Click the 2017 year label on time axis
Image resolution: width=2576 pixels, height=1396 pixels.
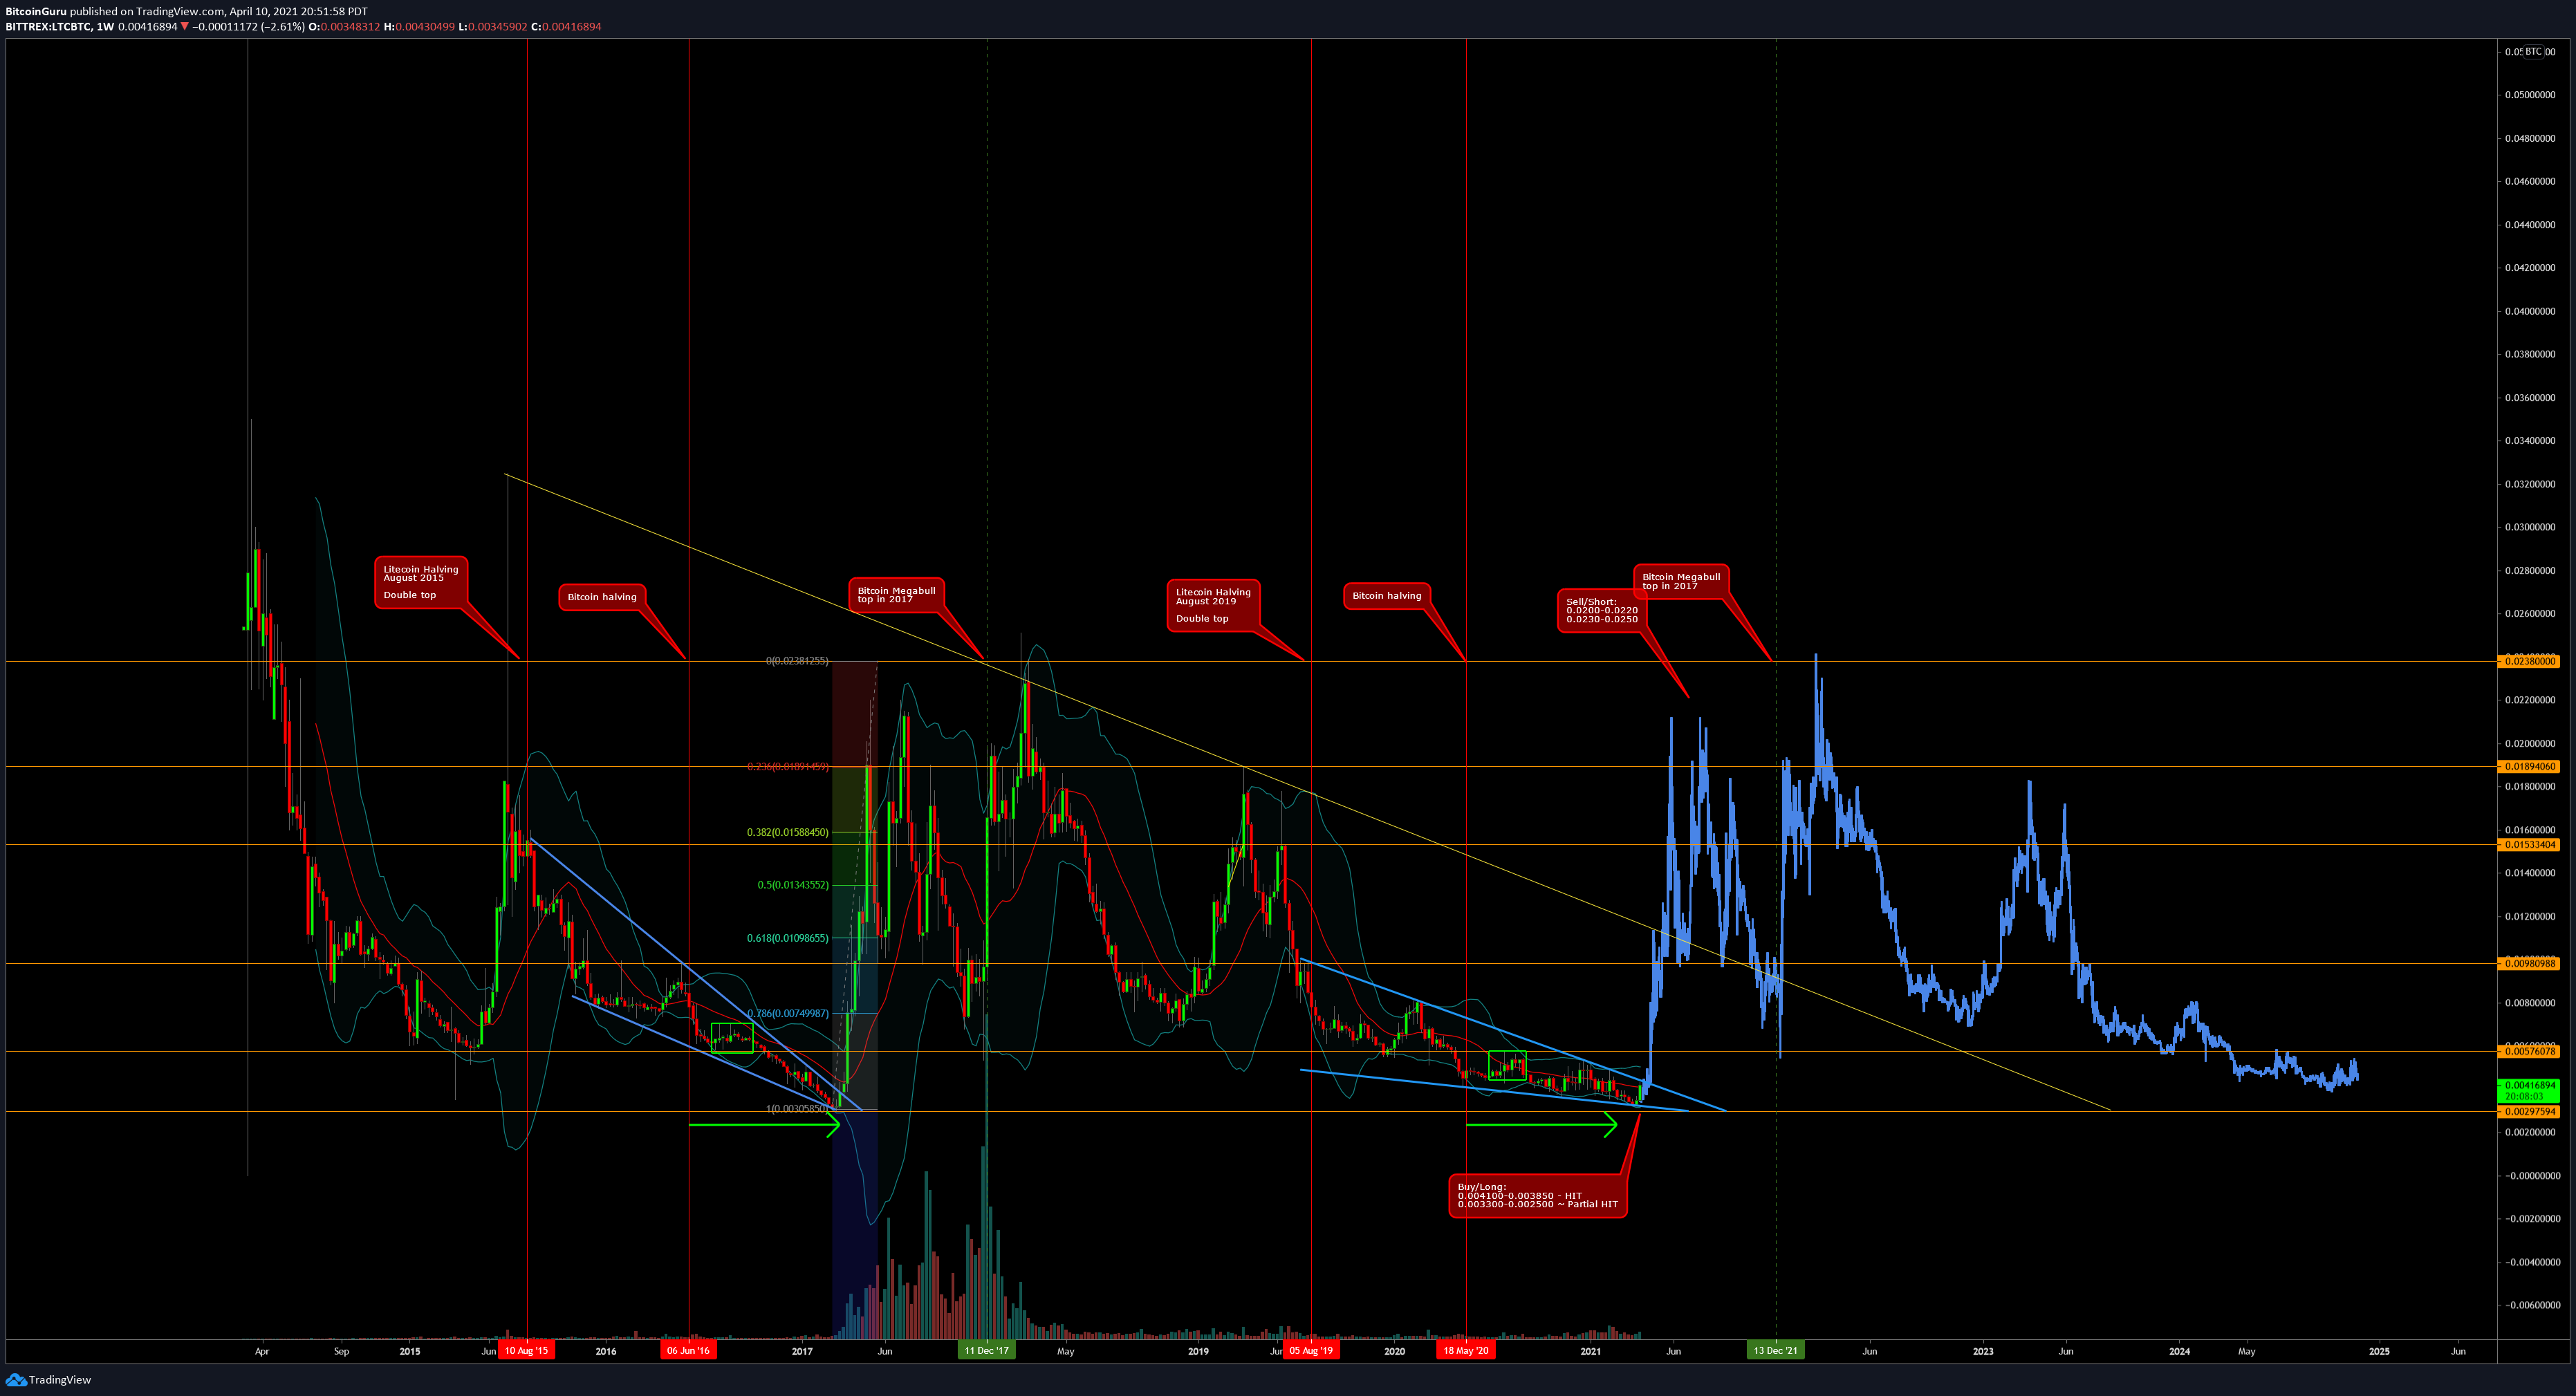click(802, 1351)
